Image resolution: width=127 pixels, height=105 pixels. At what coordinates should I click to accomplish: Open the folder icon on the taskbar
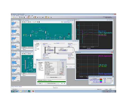click(x=21, y=91)
